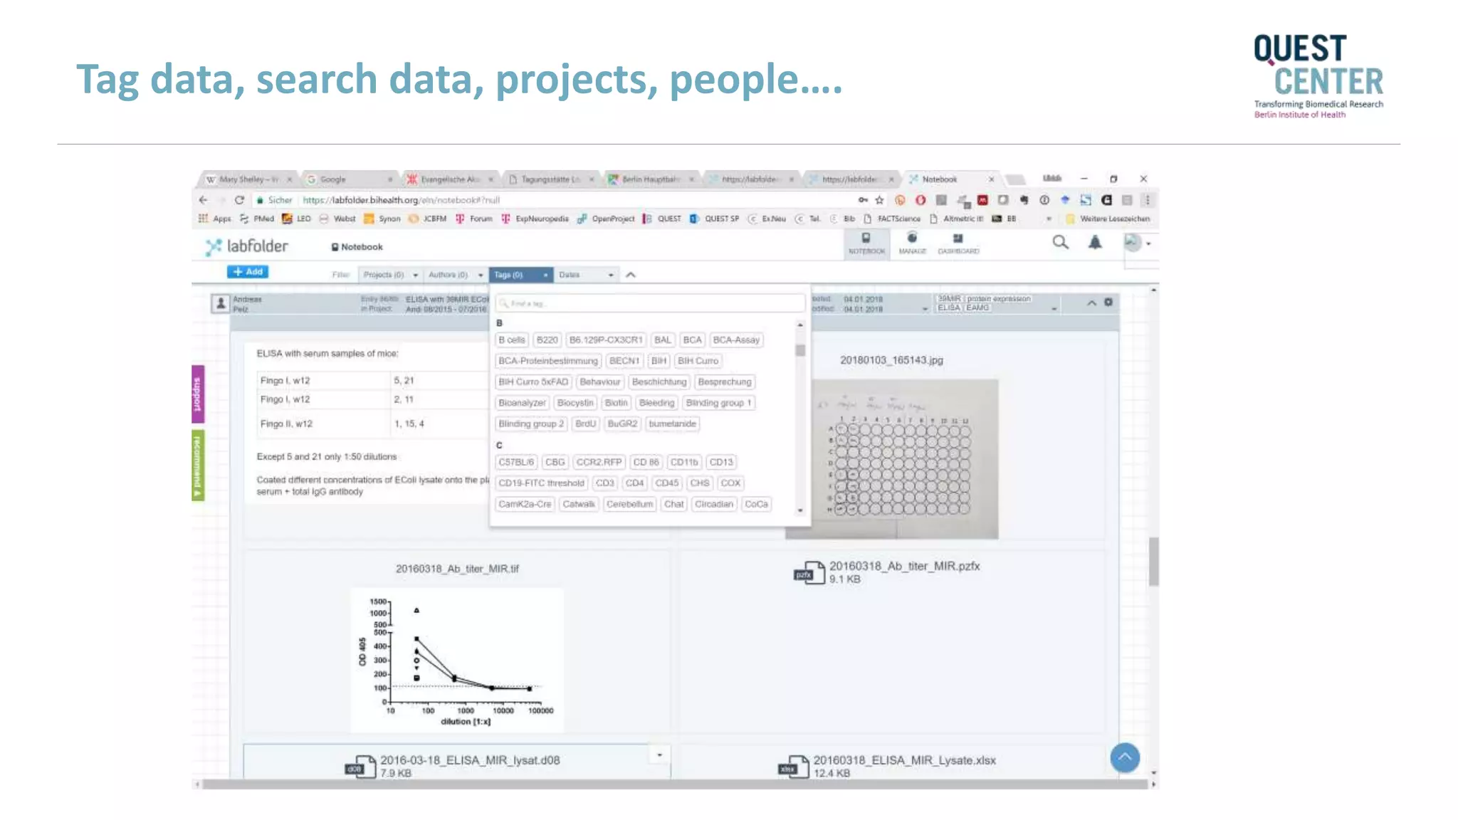Click the blue scroll-to-top round button
This screenshot has height=820, width=1458.
point(1125,757)
